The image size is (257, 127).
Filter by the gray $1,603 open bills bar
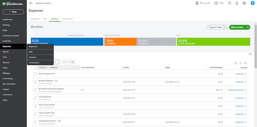pos(156,42)
